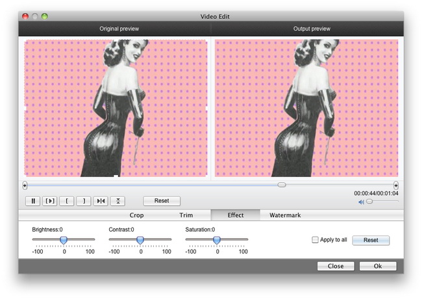Click the volume slider knob
The width and height of the screenshot is (422, 299).
click(369, 201)
